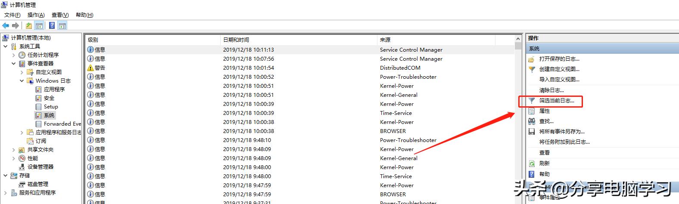Select the 10:11:13 Service Control Manager event
This screenshot has height=204, width=679.
(x=300, y=50)
